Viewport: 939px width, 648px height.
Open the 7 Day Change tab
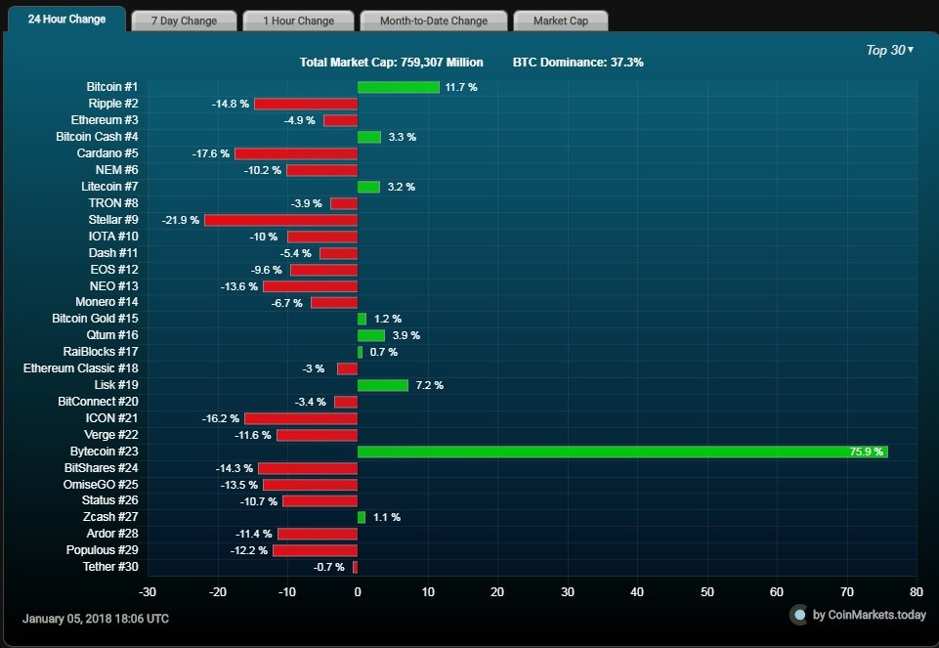[184, 21]
